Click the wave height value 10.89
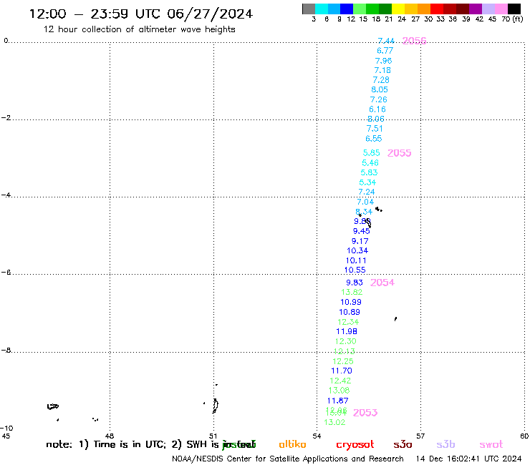Image resolution: width=530 pixels, height=465 pixels. [350, 312]
